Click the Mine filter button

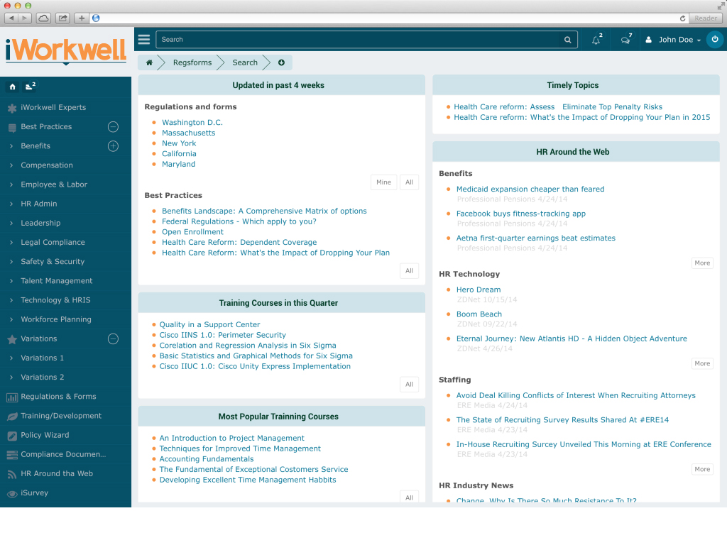point(383,182)
